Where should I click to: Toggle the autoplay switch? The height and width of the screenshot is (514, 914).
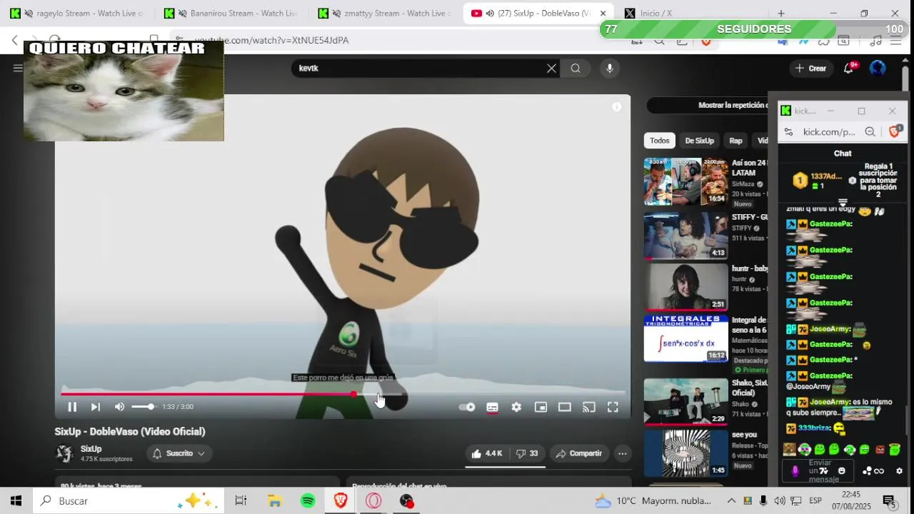[x=467, y=407]
